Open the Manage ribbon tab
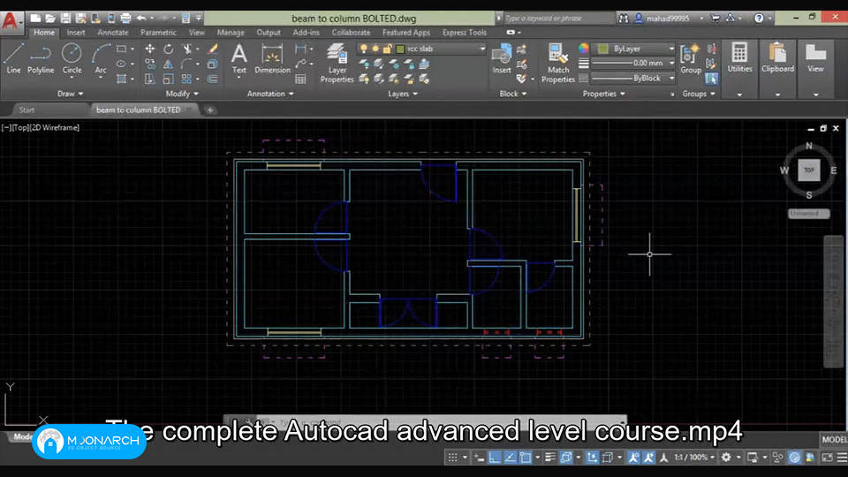The image size is (848, 477). [231, 33]
